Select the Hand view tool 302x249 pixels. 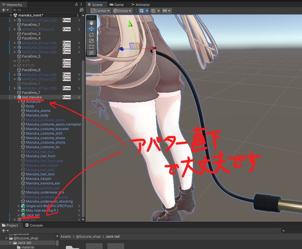click(91, 23)
